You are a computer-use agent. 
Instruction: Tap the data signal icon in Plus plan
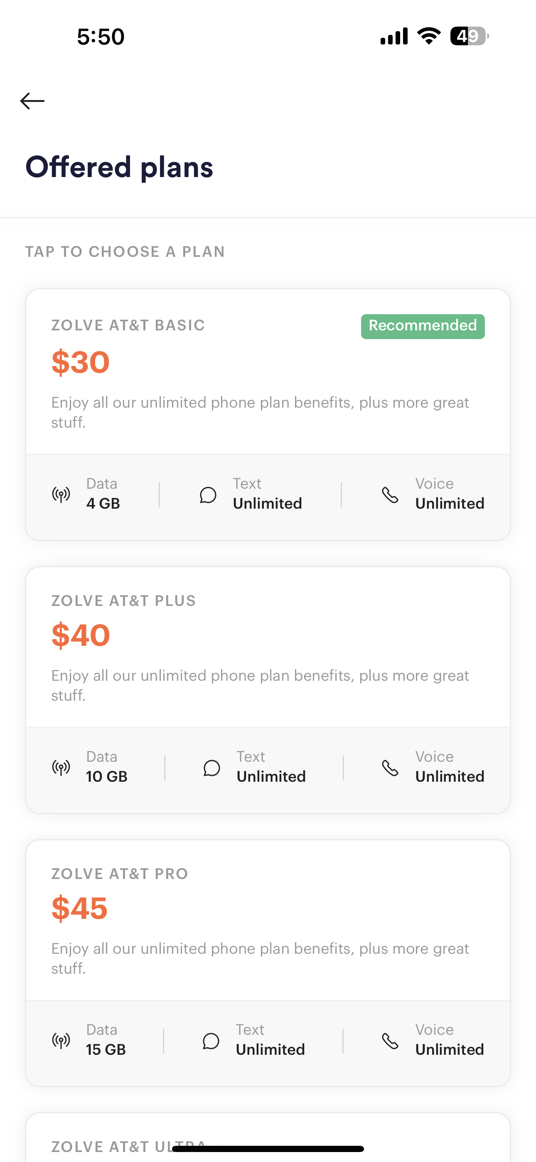(61, 767)
